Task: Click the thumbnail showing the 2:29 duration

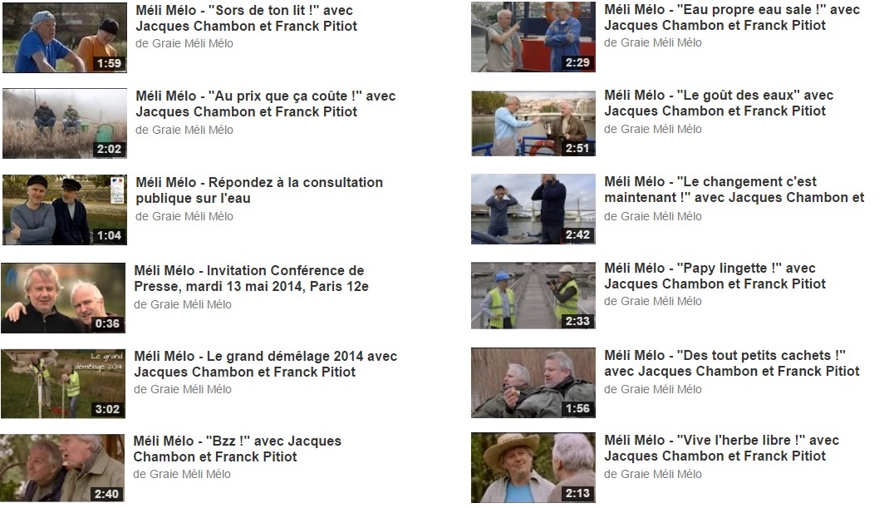Action: click(533, 37)
